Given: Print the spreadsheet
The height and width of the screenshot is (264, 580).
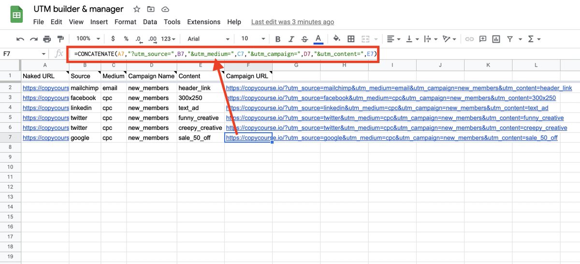Looking at the screenshot, I should pyautogui.click(x=47, y=39).
